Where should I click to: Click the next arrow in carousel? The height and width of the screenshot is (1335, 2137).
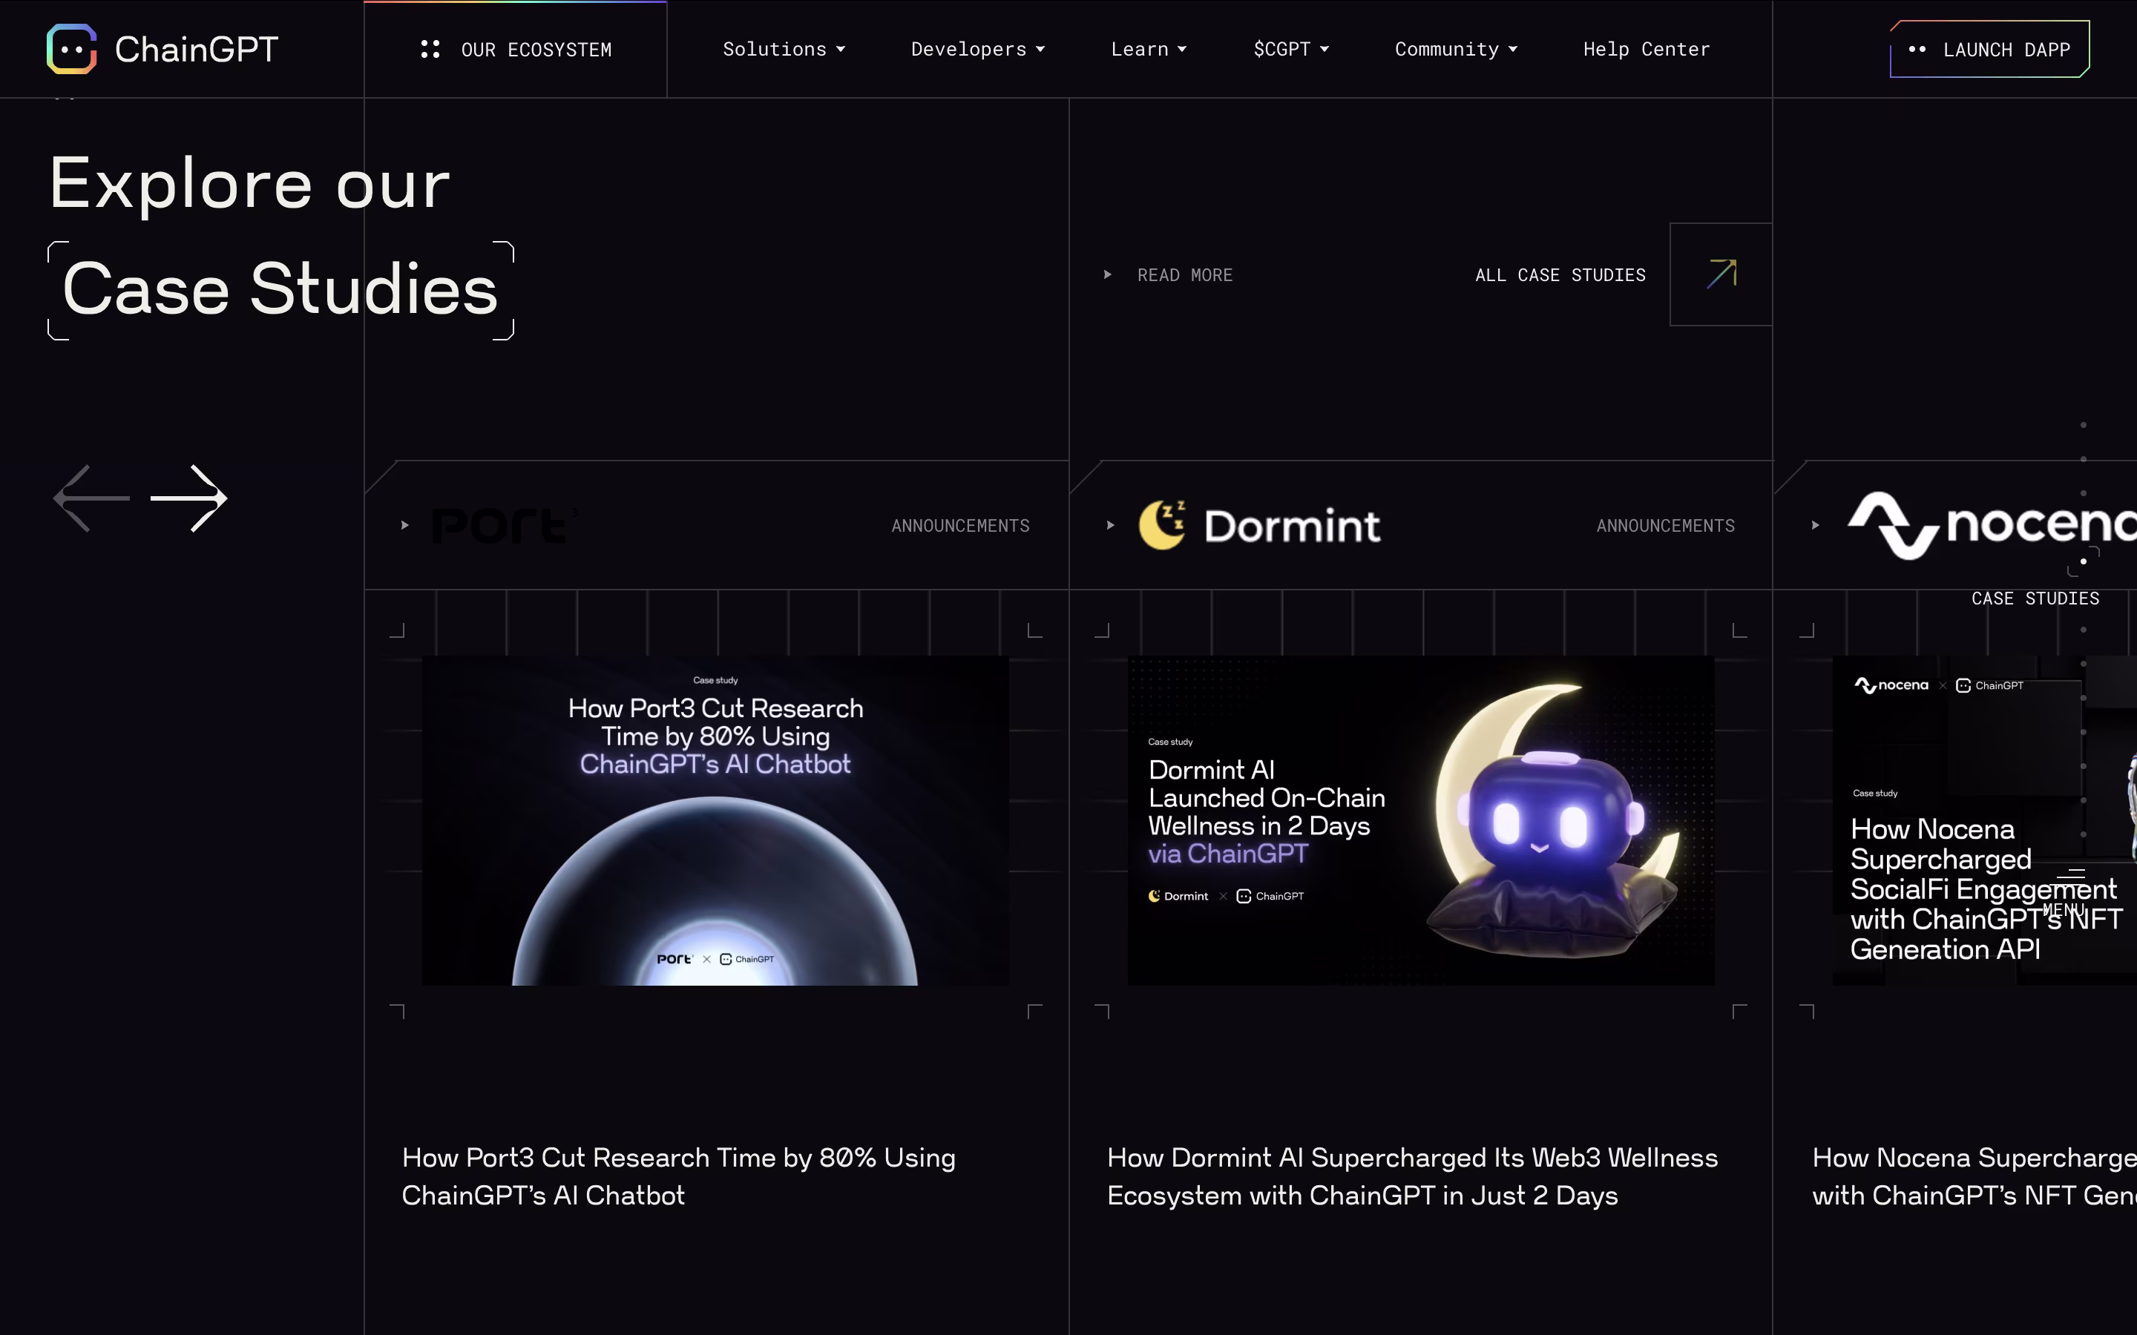click(189, 499)
